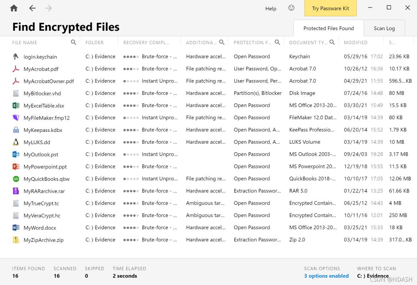417x285 pixels.
Task: Click MyOutlook.pst Instant Unpro... recovery cell
Action: (160, 154)
